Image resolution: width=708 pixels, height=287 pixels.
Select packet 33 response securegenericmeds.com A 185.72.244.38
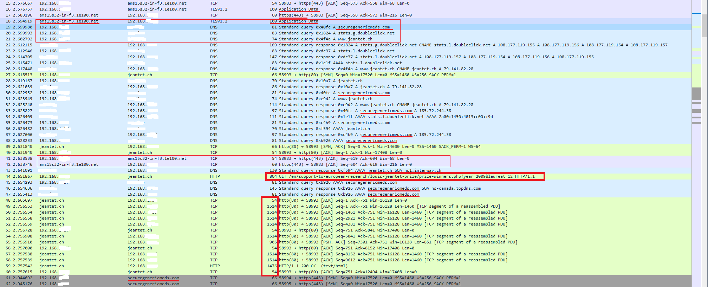coord(346,111)
